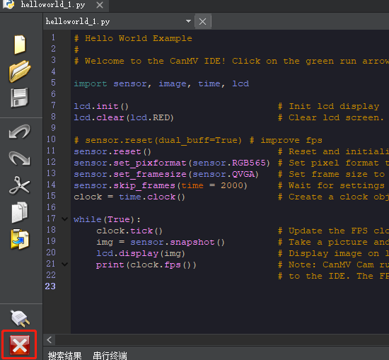Copy selection with the documents icon
The height and width of the screenshot is (360, 389).
pos(20,212)
